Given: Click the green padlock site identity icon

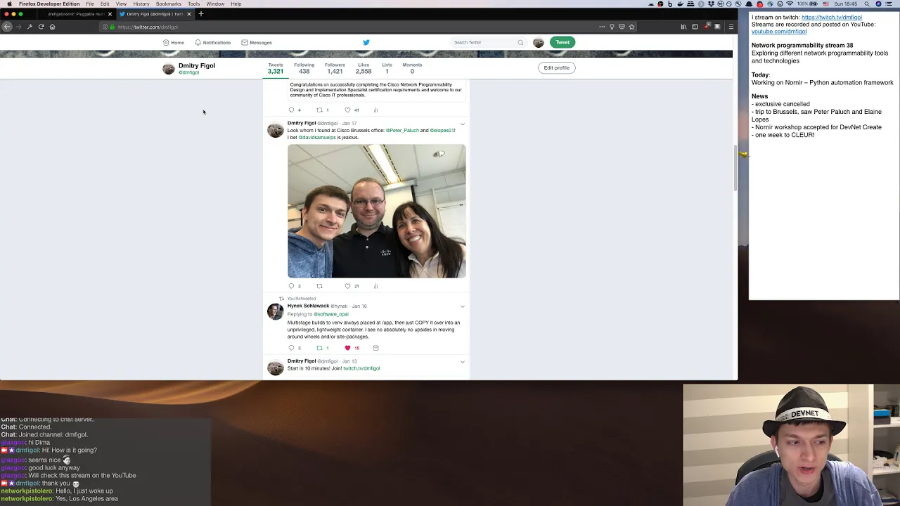Looking at the screenshot, I should point(112,27).
